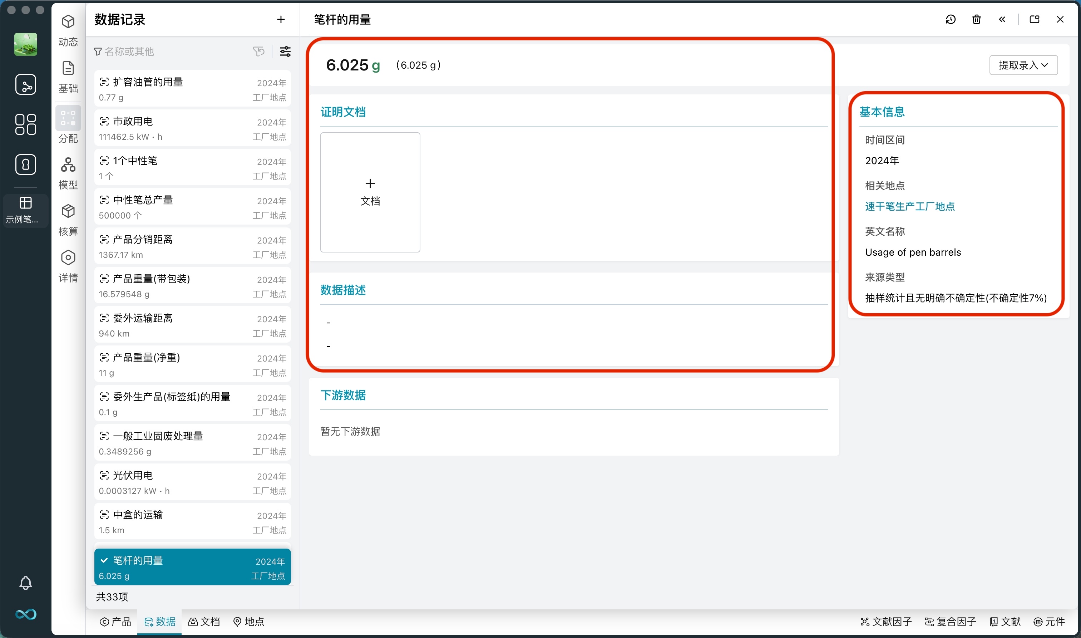Open the 提取录入 dropdown
Screen dimensions: 1081x638
pos(1023,65)
